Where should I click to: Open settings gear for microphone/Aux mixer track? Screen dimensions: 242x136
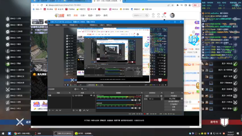click(139, 100)
